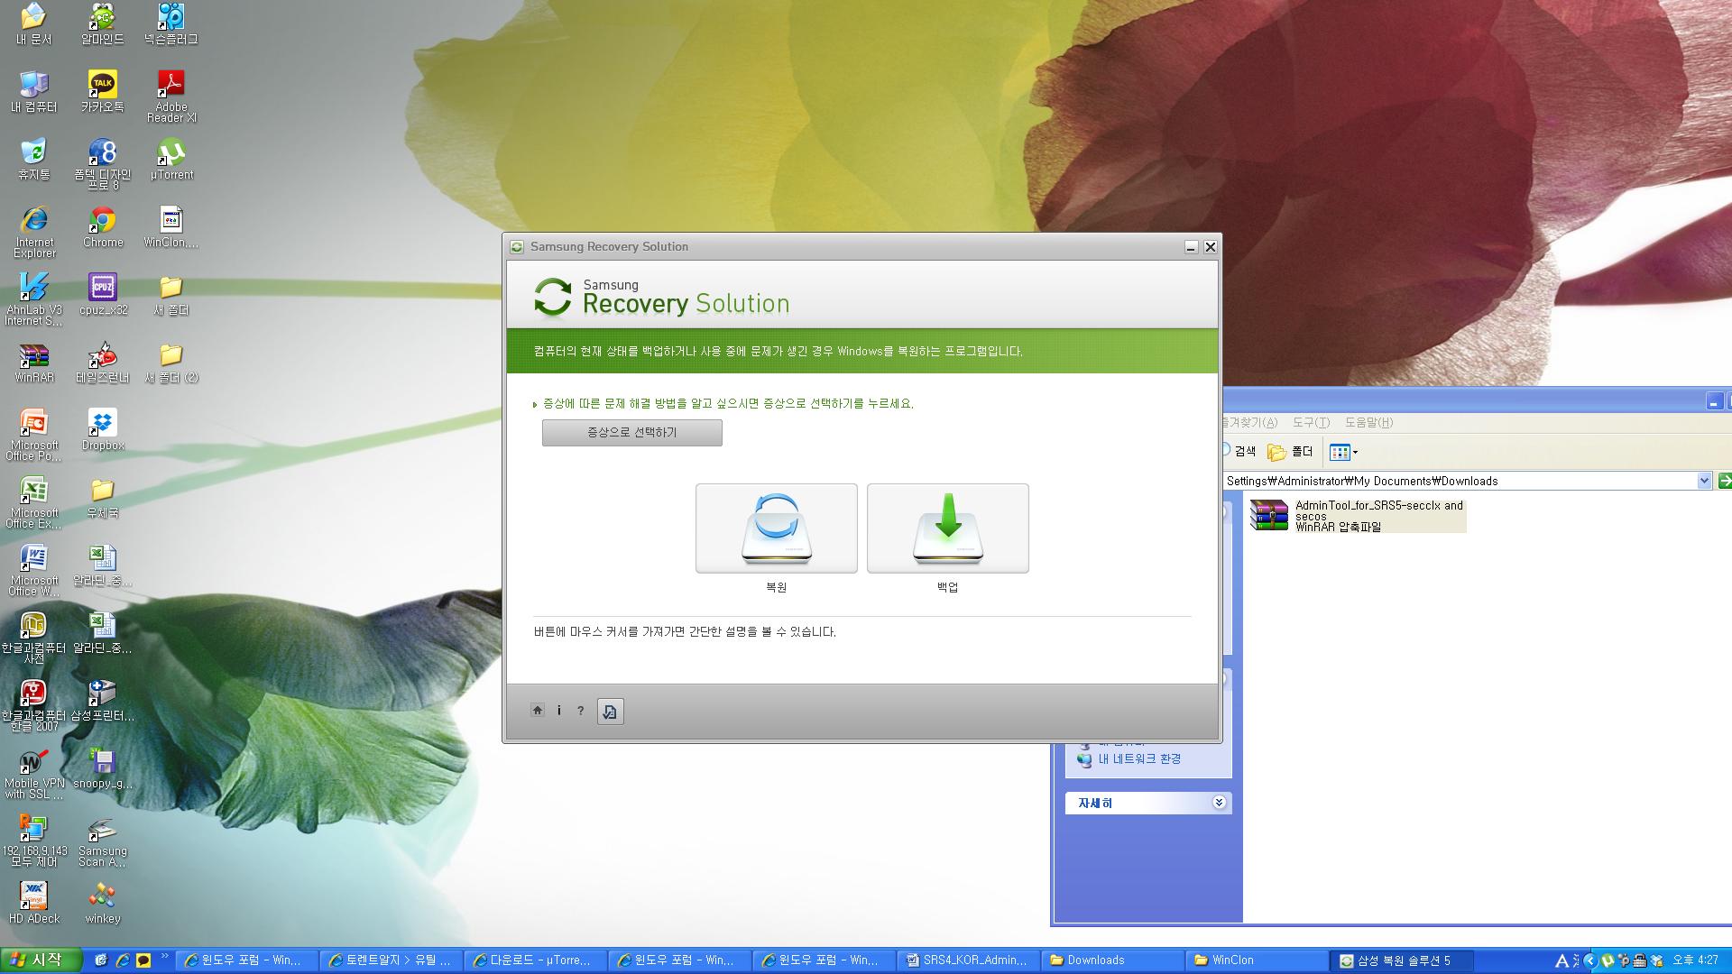Open 넥슨플러그 desktop icon
Viewport: 1732px width, 974px height.
tap(171, 24)
